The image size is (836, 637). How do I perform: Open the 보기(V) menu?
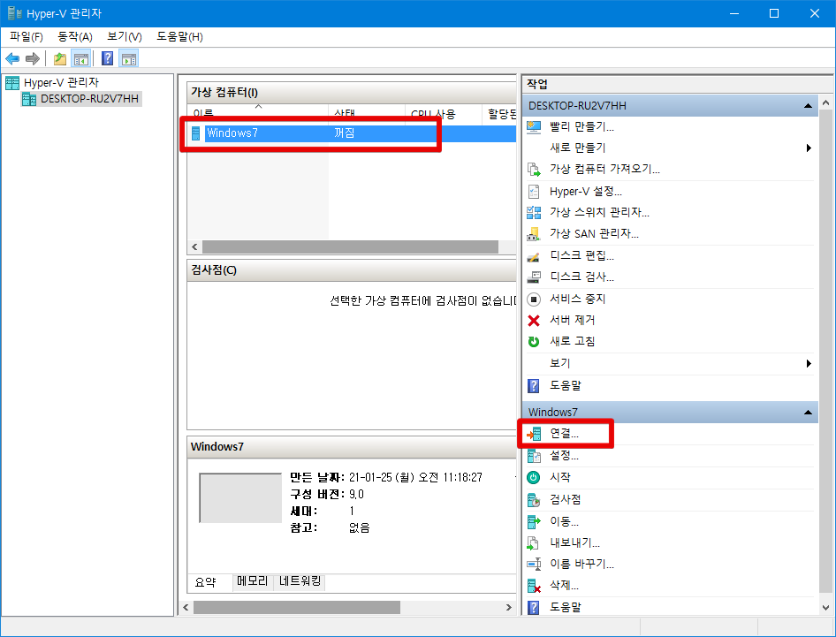pos(125,37)
